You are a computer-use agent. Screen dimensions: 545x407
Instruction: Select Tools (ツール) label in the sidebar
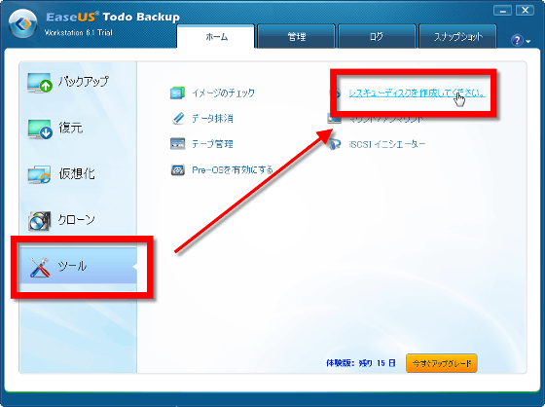[x=72, y=267]
